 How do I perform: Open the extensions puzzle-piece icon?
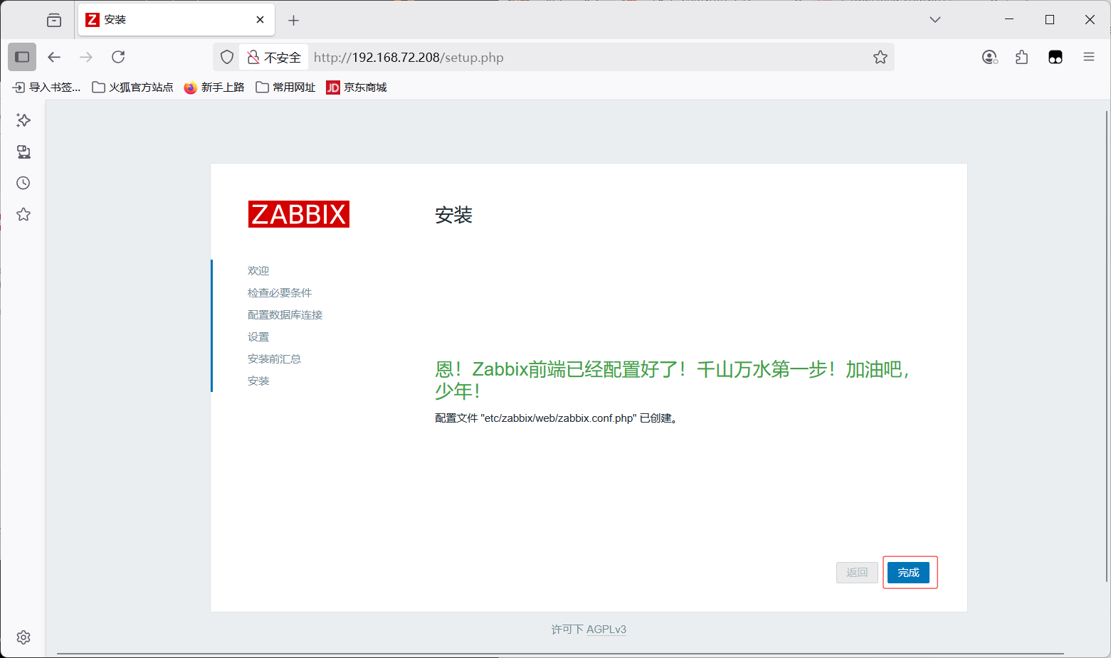(1022, 57)
